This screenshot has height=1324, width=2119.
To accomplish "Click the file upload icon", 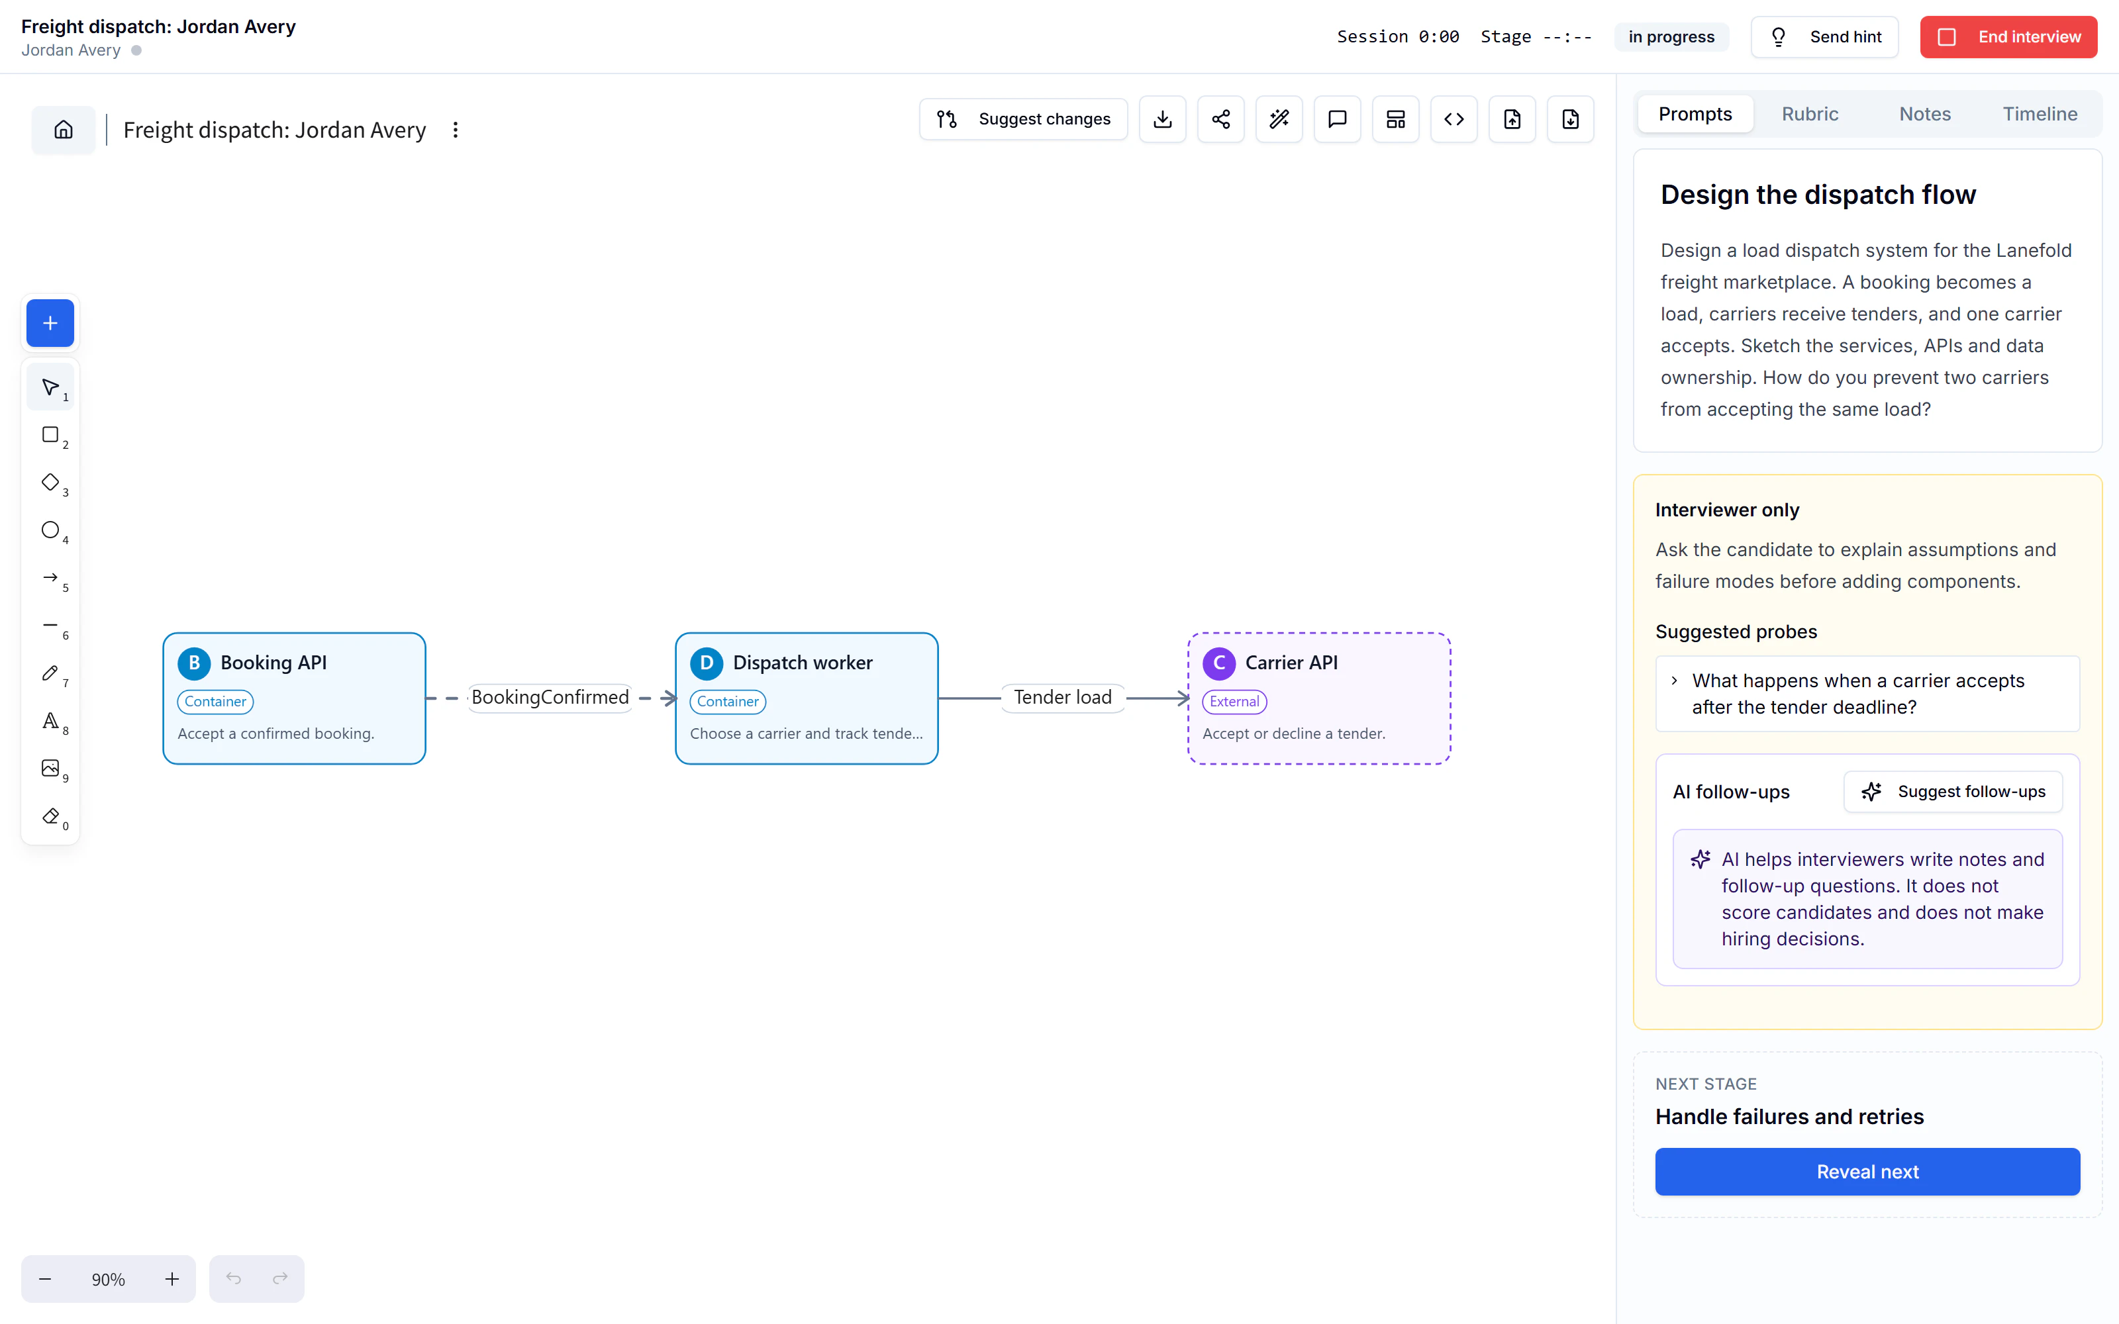I will tap(1512, 119).
